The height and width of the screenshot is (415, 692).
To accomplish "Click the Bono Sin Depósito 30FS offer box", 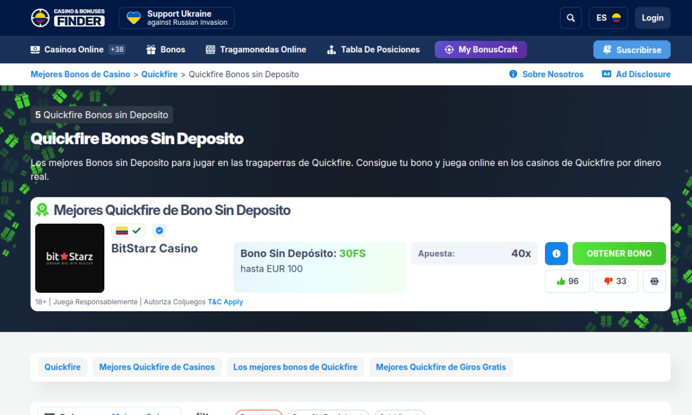I will [x=320, y=267].
